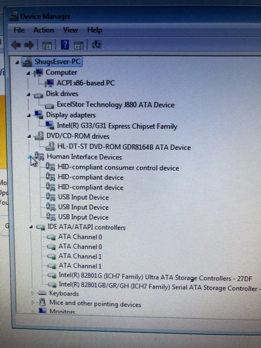Select Intel 82801G Ultra ATA Storage Controllers - 27DF
This screenshot has width=261, height=348.
pyautogui.click(x=155, y=277)
